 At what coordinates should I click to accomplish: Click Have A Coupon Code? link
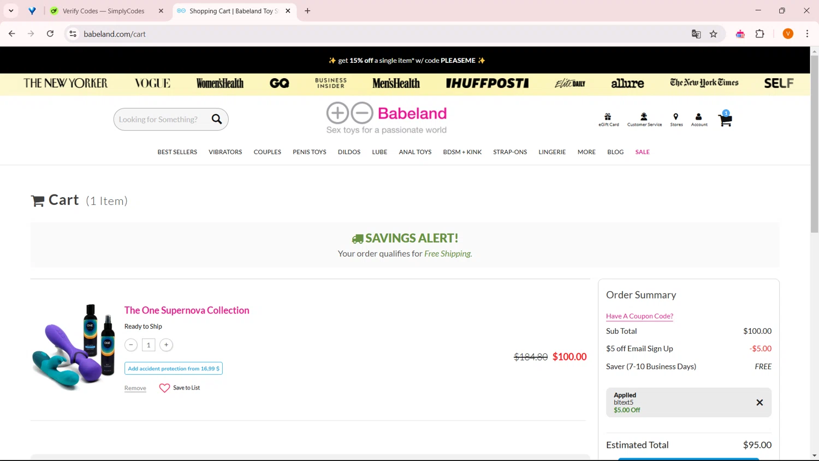pyautogui.click(x=639, y=316)
